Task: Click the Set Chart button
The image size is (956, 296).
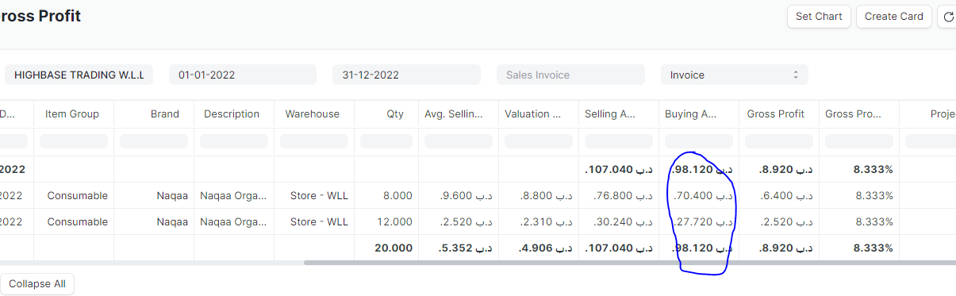Action: 819,17
